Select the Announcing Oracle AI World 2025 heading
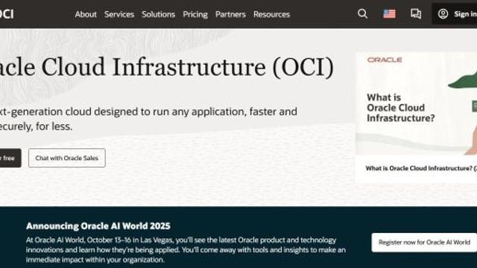The height and width of the screenshot is (268, 477). click(x=98, y=226)
